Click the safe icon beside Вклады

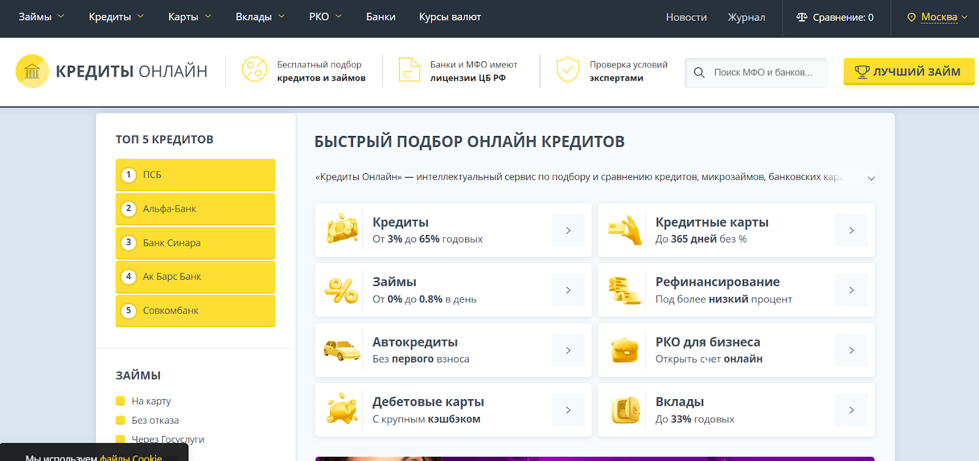coord(625,410)
